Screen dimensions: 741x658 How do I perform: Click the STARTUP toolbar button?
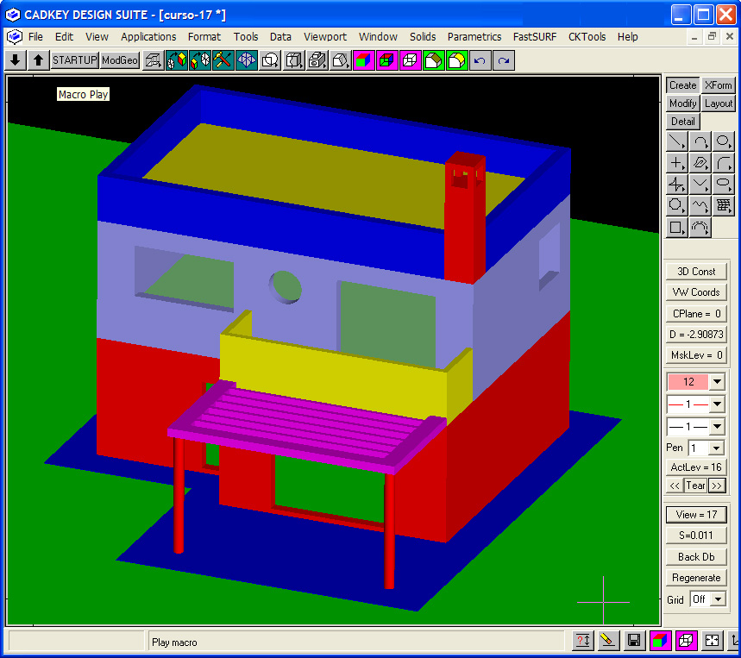[74, 60]
